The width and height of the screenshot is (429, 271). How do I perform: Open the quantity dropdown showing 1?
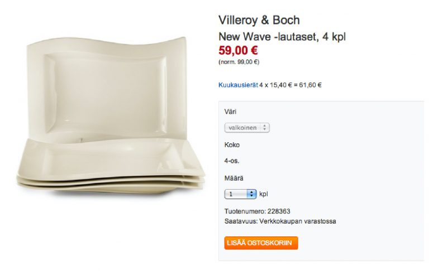click(x=240, y=194)
